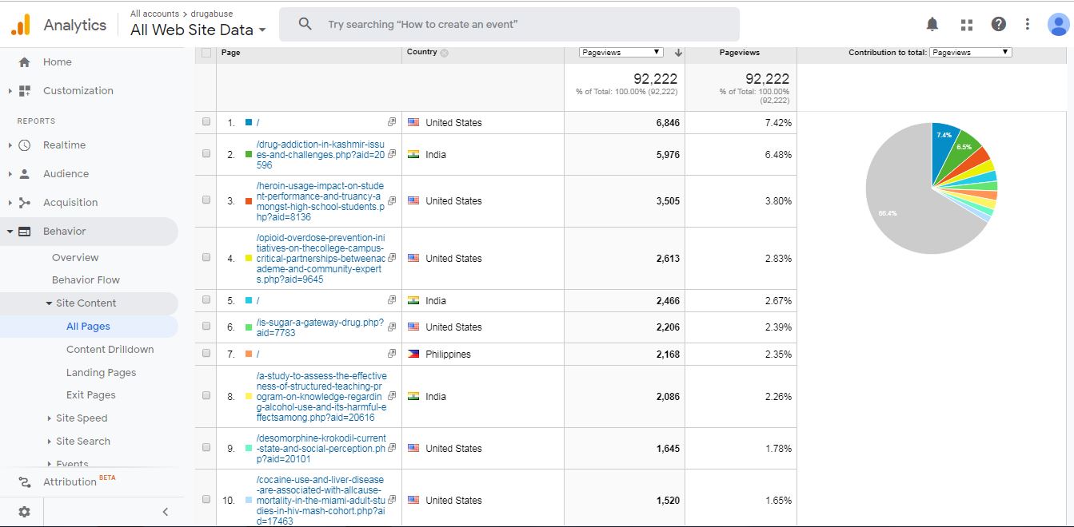Click the user account avatar
Image resolution: width=1074 pixels, height=527 pixels.
click(1058, 25)
